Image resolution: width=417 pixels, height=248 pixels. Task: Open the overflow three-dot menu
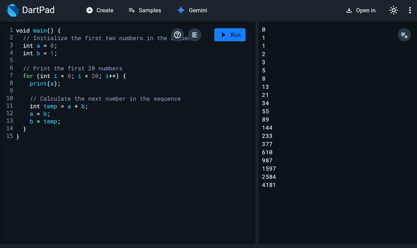(x=410, y=10)
